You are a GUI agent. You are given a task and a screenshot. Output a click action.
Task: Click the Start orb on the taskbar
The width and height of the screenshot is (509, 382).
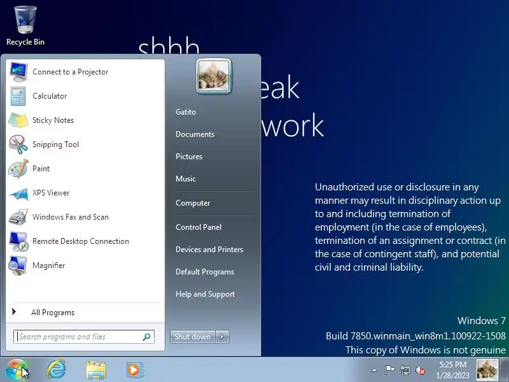17,370
